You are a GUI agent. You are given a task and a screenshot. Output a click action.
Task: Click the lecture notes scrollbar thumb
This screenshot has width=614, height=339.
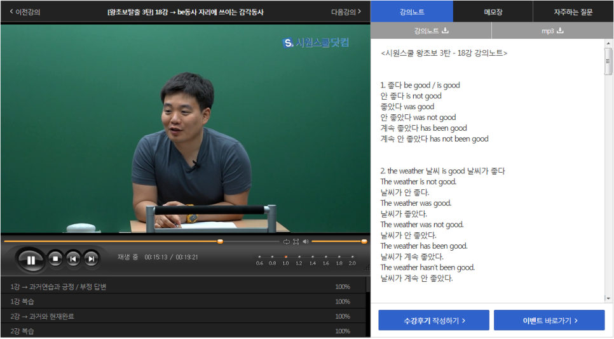[x=608, y=62]
